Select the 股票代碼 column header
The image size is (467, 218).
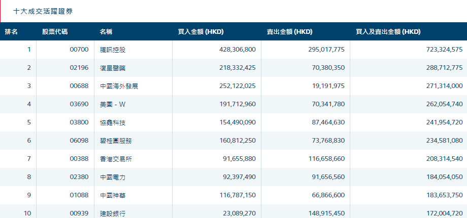(x=55, y=32)
